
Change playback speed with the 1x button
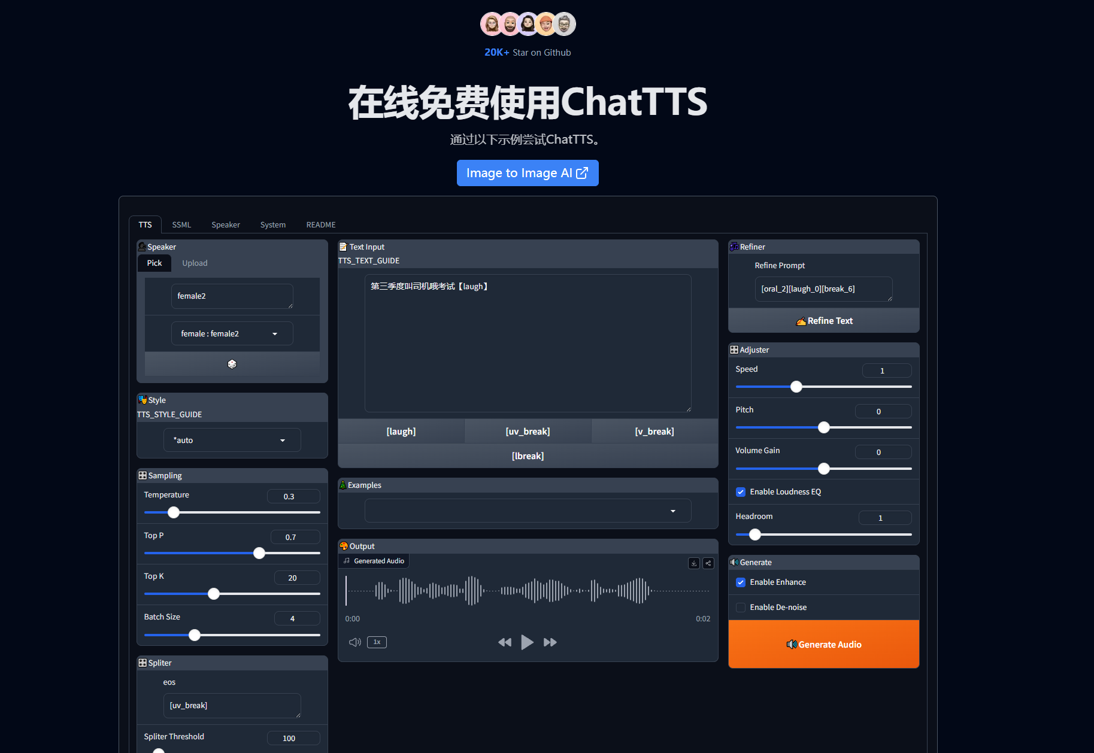click(x=377, y=642)
